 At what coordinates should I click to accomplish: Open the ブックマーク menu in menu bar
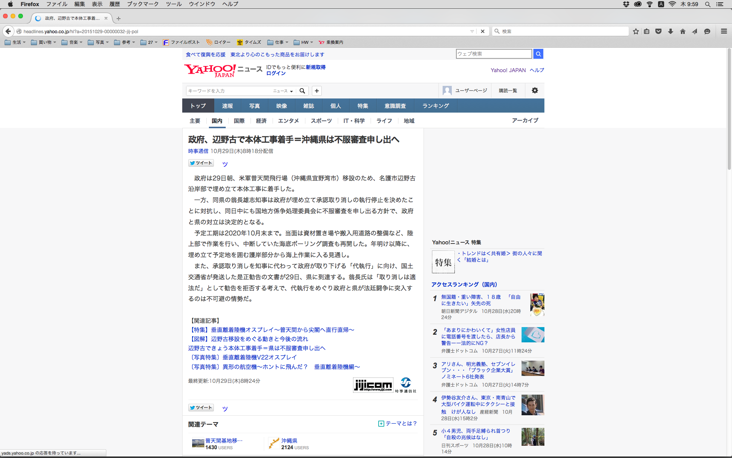(143, 4)
